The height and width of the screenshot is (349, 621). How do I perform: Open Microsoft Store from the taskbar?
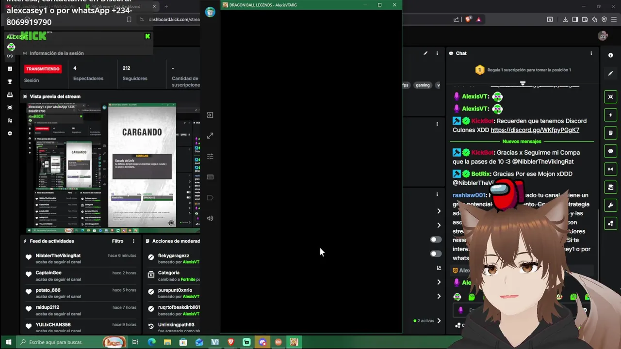coord(183,342)
